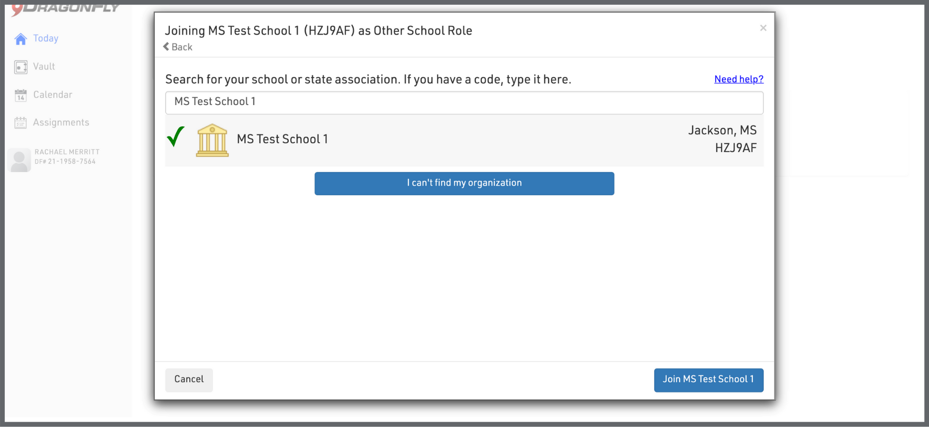Select the Assignments icon in sidebar
929x427 pixels.
pos(20,123)
